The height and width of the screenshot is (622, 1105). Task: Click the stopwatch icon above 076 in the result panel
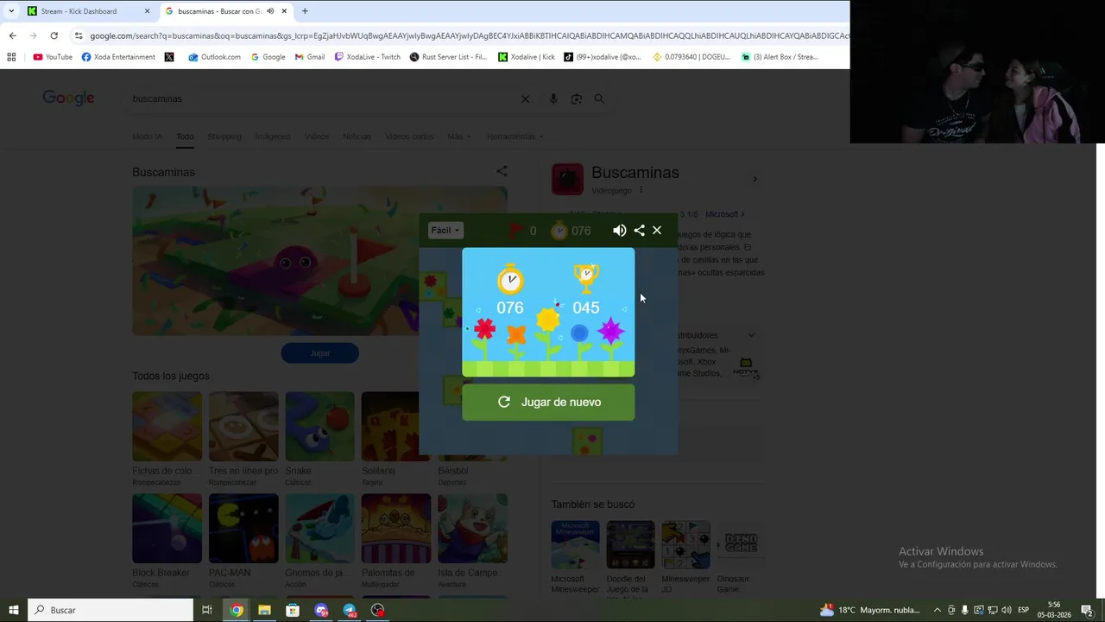[510, 278]
